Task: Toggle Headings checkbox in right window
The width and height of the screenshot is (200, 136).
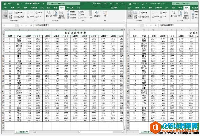Action: pos(161,17)
